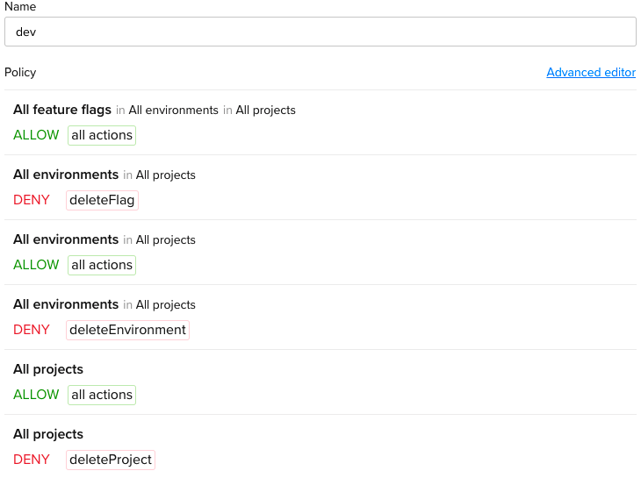The width and height of the screenshot is (641, 478).
Task: Click ALLOW label in the All projects statement
Action: (x=36, y=395)
